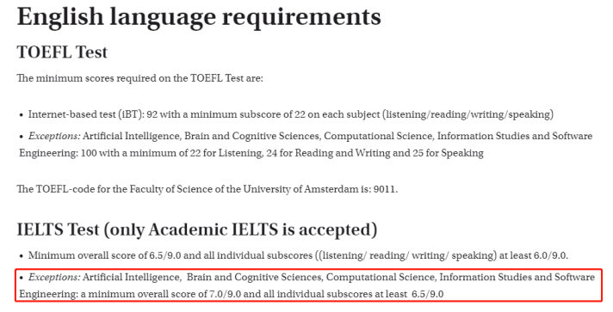The width and height of the screenshot is (613, 312).
Task: Click the red highlighted IELTS exceptions box
Action: coord(309,285)
